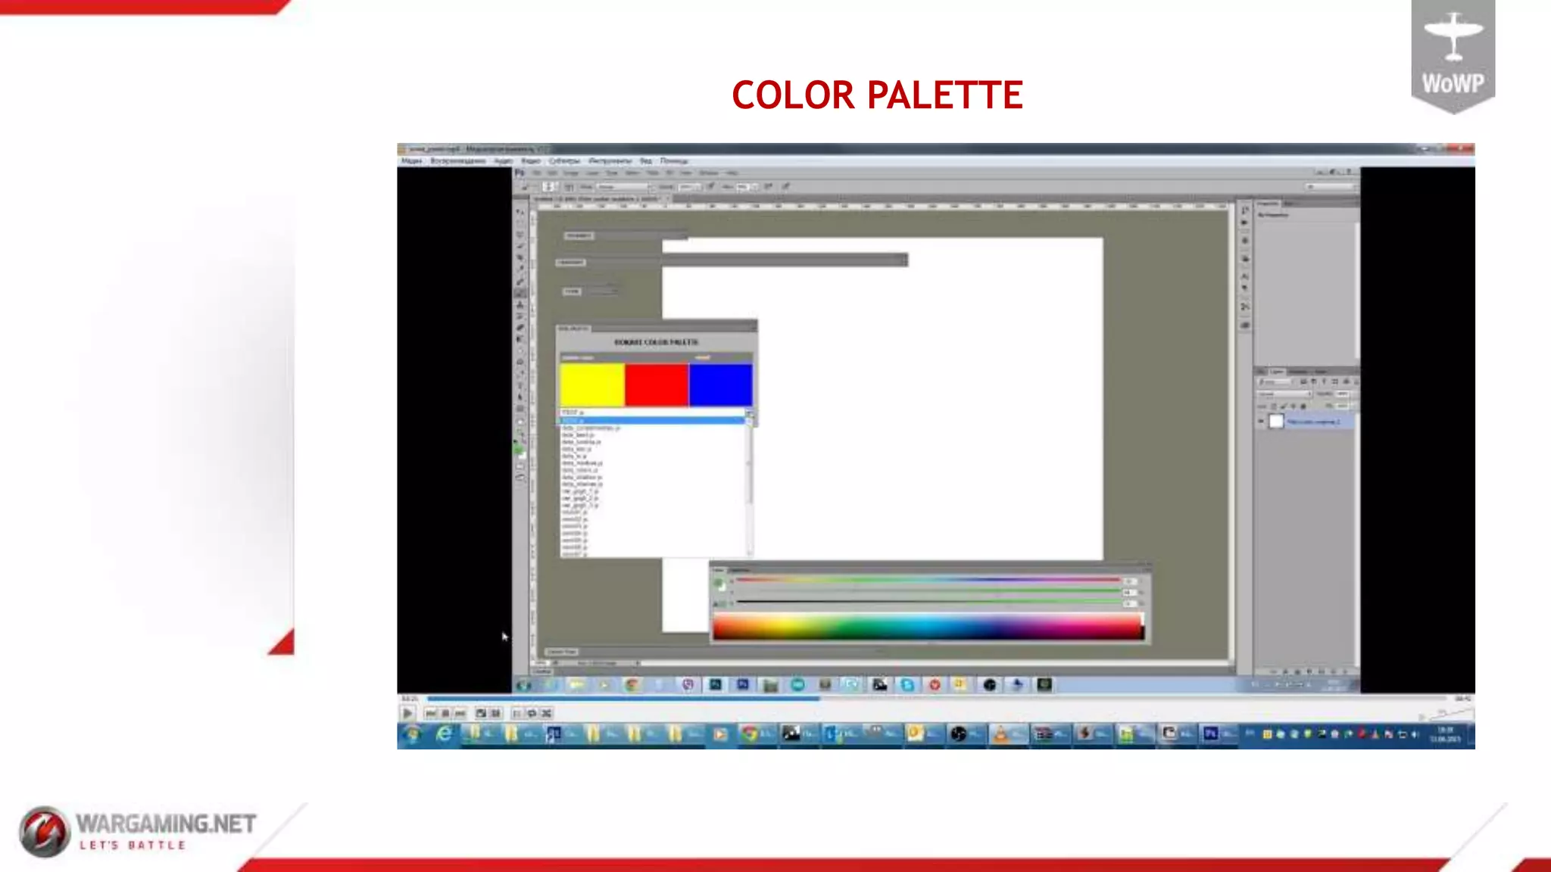
Task: Click the player's seek progress bar
Action: click(938, 699)
